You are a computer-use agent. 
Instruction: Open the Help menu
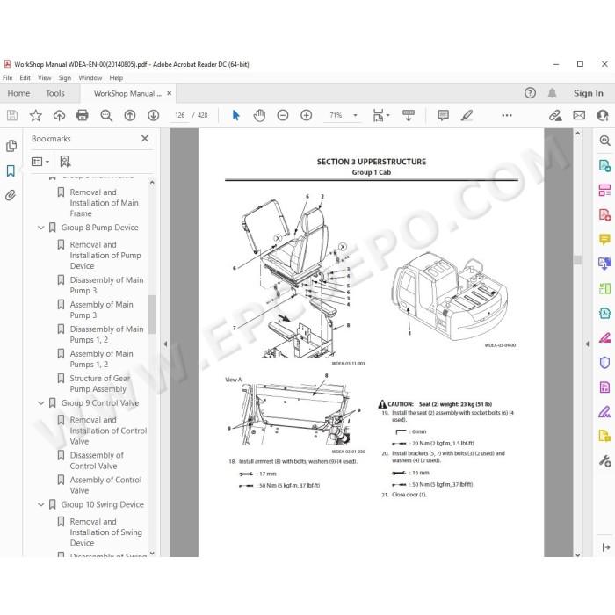pyautogui.click(x=116, y=77)
